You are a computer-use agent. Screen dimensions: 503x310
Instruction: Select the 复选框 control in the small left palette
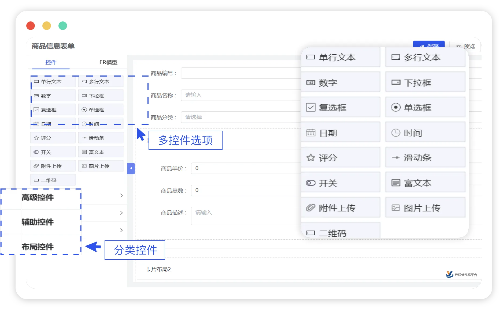53,110
